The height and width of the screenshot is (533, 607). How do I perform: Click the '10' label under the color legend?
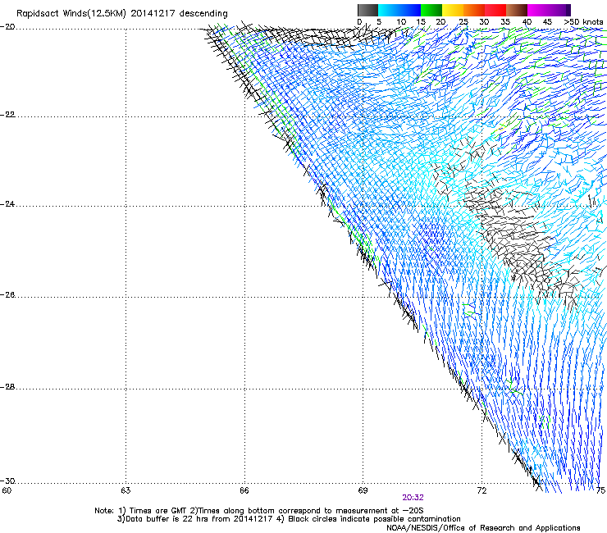[x=401, y=22]
